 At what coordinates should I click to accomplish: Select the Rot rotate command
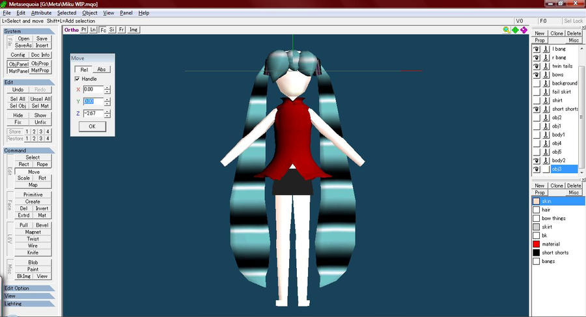coord(42,178)
